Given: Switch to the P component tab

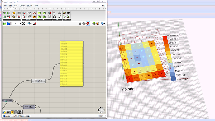Looking at the screenshot, I should [4, 9].
